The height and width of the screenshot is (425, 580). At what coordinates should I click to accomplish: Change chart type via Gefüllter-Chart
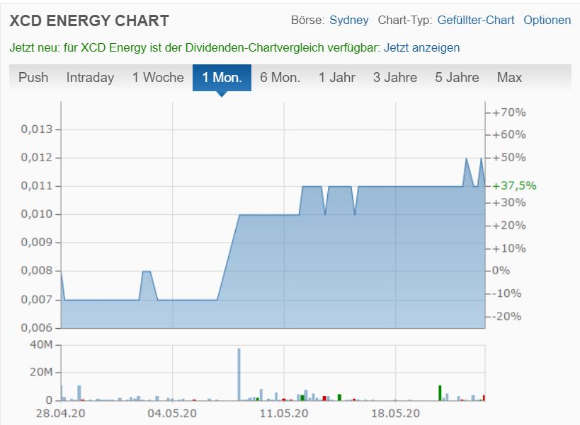pos(476,20)
